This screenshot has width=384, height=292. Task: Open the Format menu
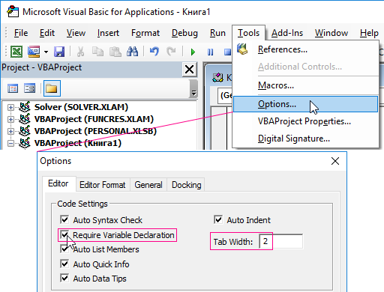pyautogui.click(x=145, y=33)
